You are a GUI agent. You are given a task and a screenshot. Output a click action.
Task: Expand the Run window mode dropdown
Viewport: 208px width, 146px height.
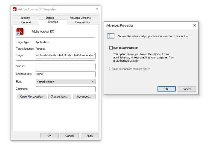point(66,82)
